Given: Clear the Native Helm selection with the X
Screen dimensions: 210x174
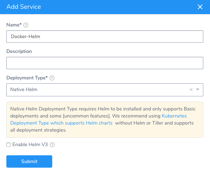Looking at the screenshot, I should pyautogui.click(x=191, y=90).
